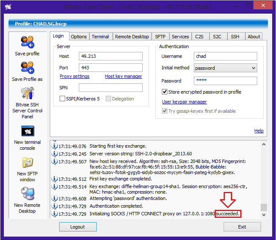Click the Save profile icon
Image resolution: width=276 pixels, height=240 pixels.
click(x=27, y=42)
